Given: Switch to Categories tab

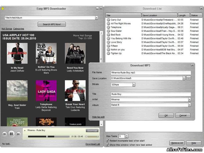Looking at the screenshot, I should [19, 29].
